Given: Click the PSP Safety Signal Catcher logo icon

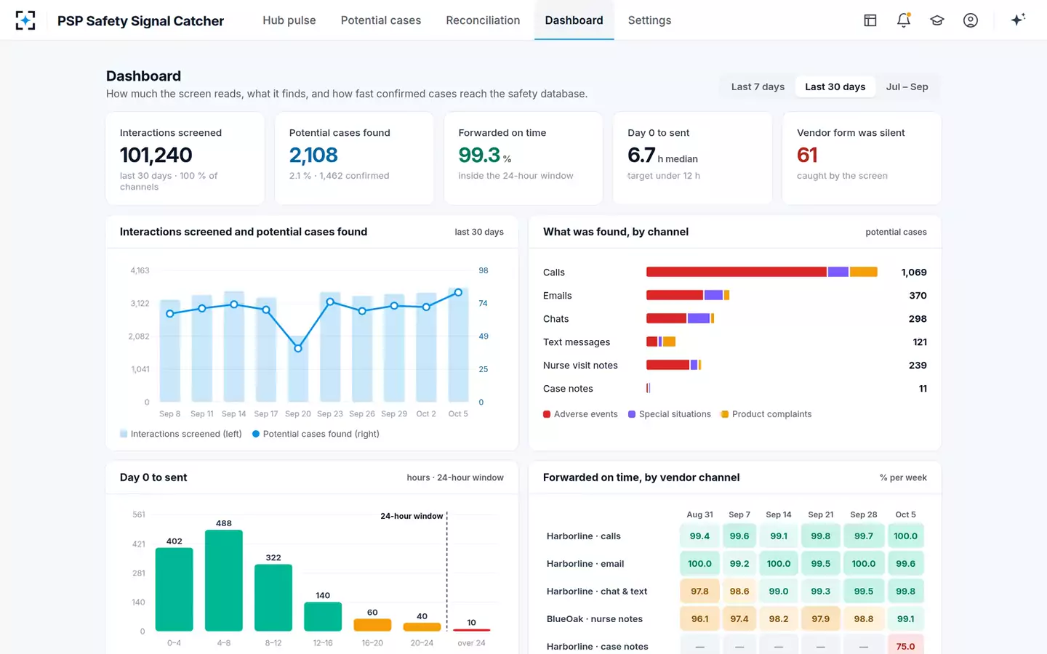Looking at the screenshot, I should [x=25, y=20].
